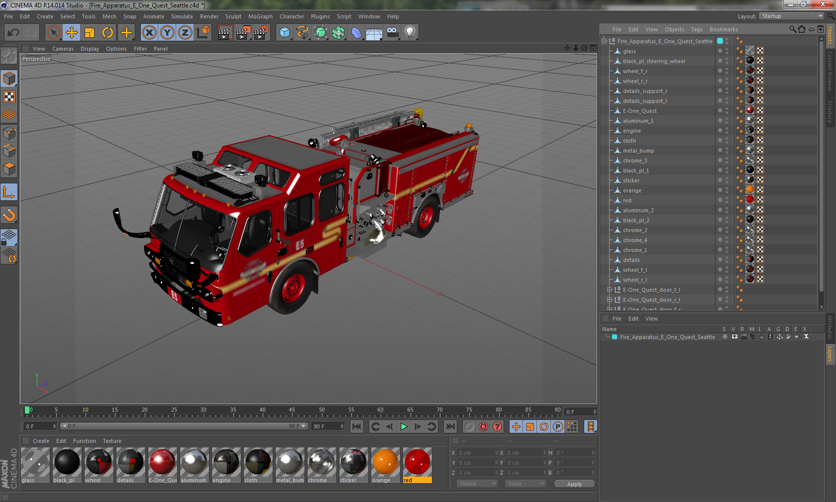Click the end frame 90 F field
This screenshot has height=502, width=836.
[328, 426]
